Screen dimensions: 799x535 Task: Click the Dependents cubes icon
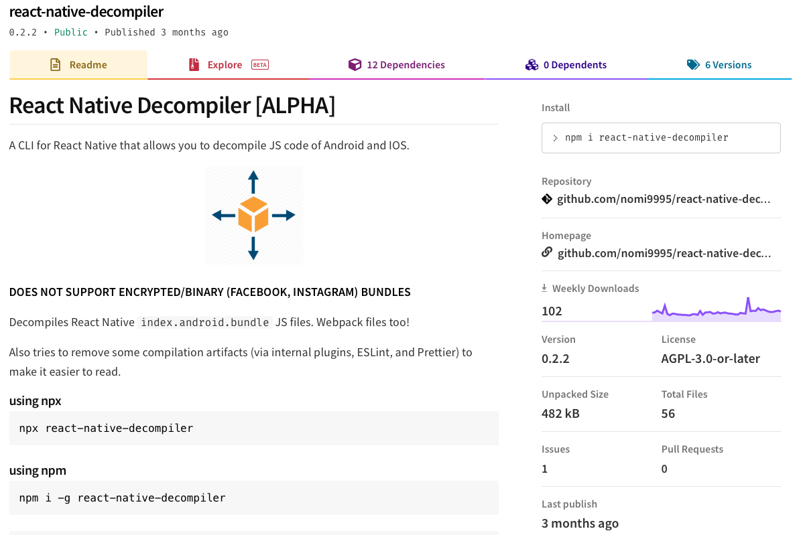(x=532, y=65)
